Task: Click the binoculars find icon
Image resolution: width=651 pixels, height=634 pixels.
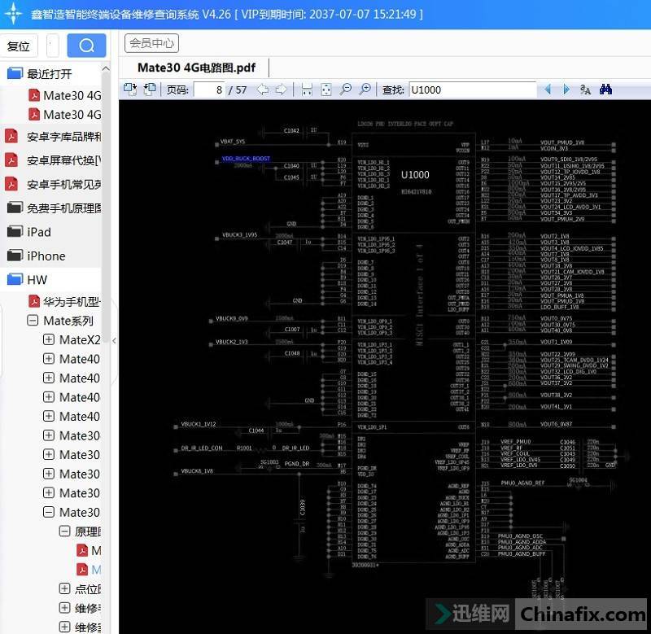Action: point(605,90)
